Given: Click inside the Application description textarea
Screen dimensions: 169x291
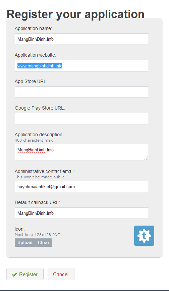Looking at the screenshot, I should (x=82, y=152).
